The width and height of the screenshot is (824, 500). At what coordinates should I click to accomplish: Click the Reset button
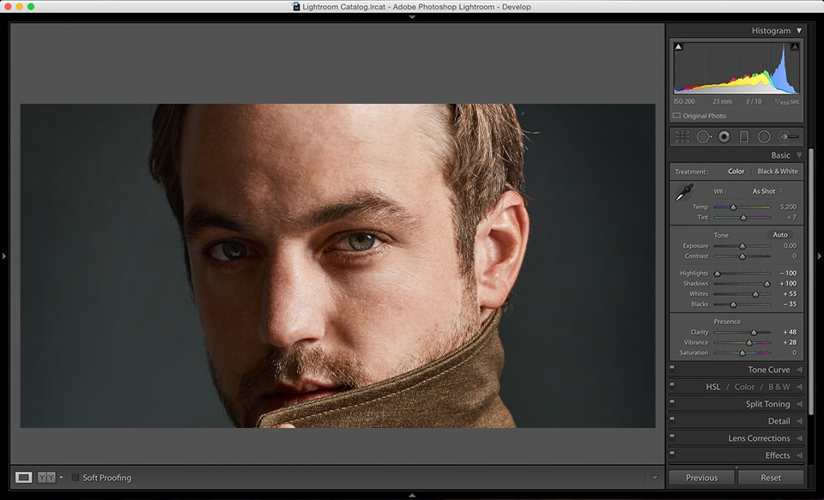tap(771, 478)
